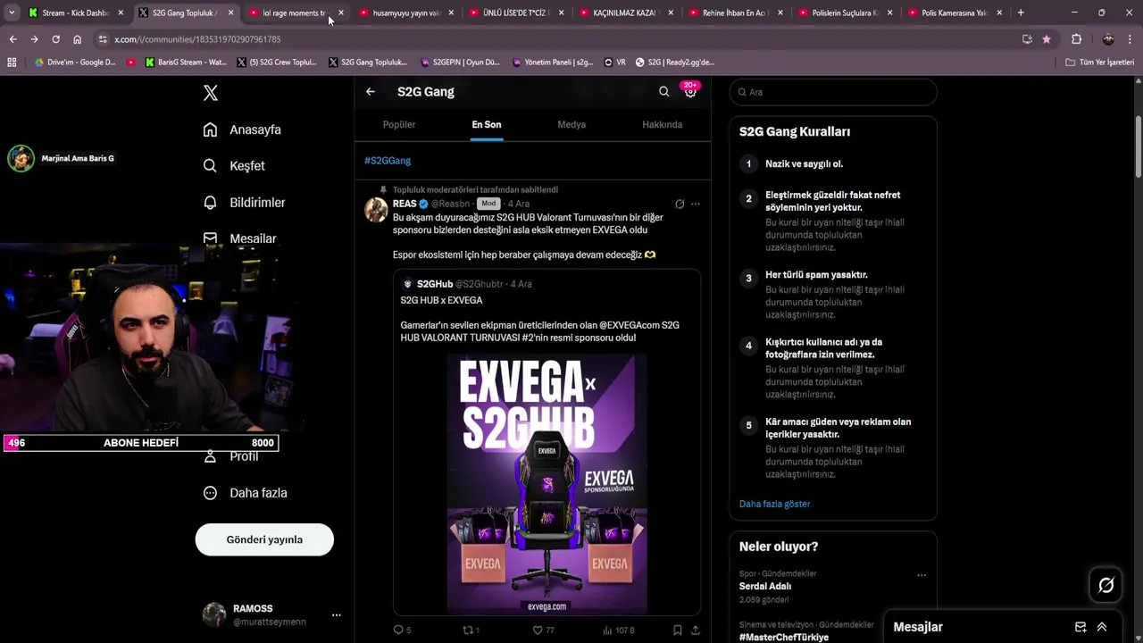1143x643 pixels.
Task: Select the En Son tab
Action: tap(487, 125)
